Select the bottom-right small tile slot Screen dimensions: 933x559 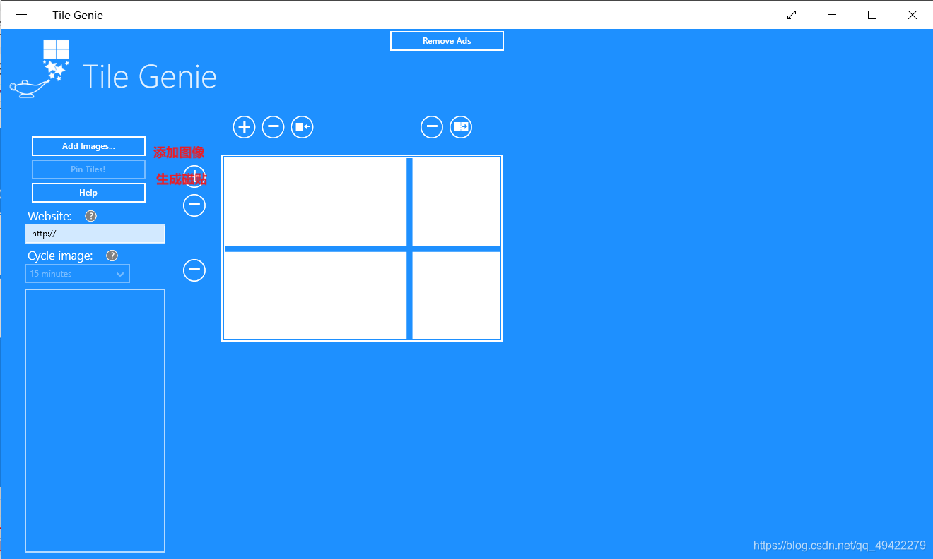coord(456,295)
